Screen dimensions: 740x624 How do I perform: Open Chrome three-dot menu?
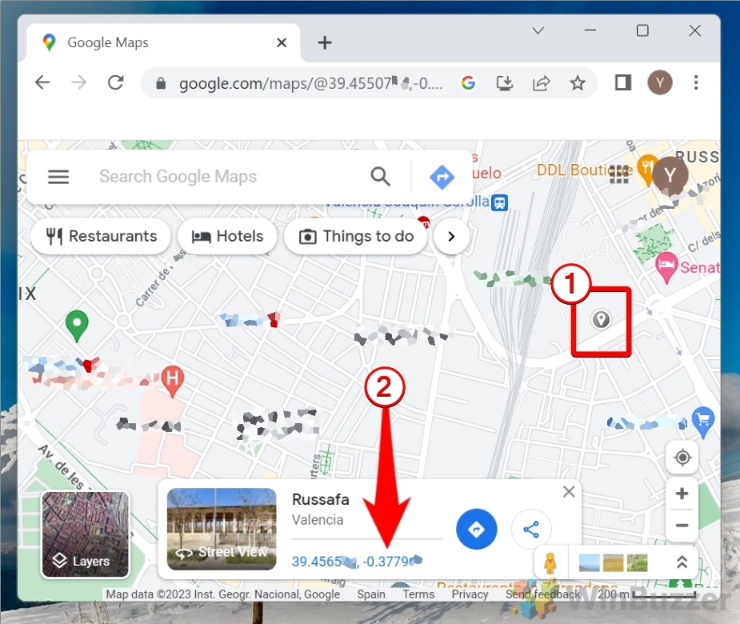[x=696, y=82]
